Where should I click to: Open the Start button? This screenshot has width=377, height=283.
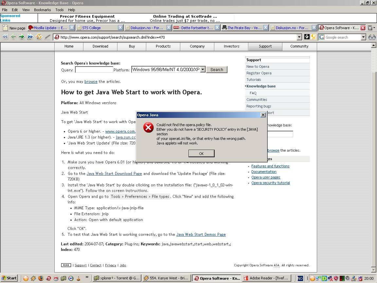9,278
